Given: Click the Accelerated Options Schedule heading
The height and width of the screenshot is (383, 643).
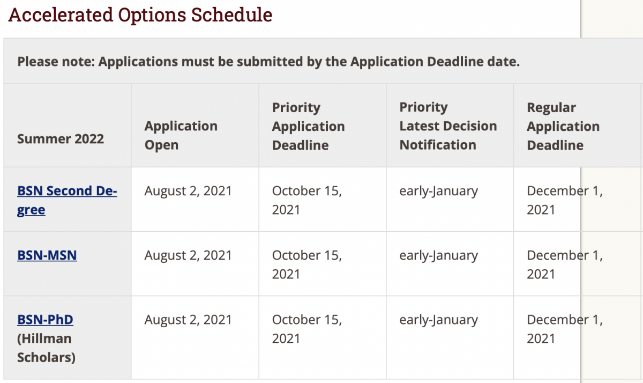Looking at the screenshot, I should pyautogui.click(x=140, y=14).
